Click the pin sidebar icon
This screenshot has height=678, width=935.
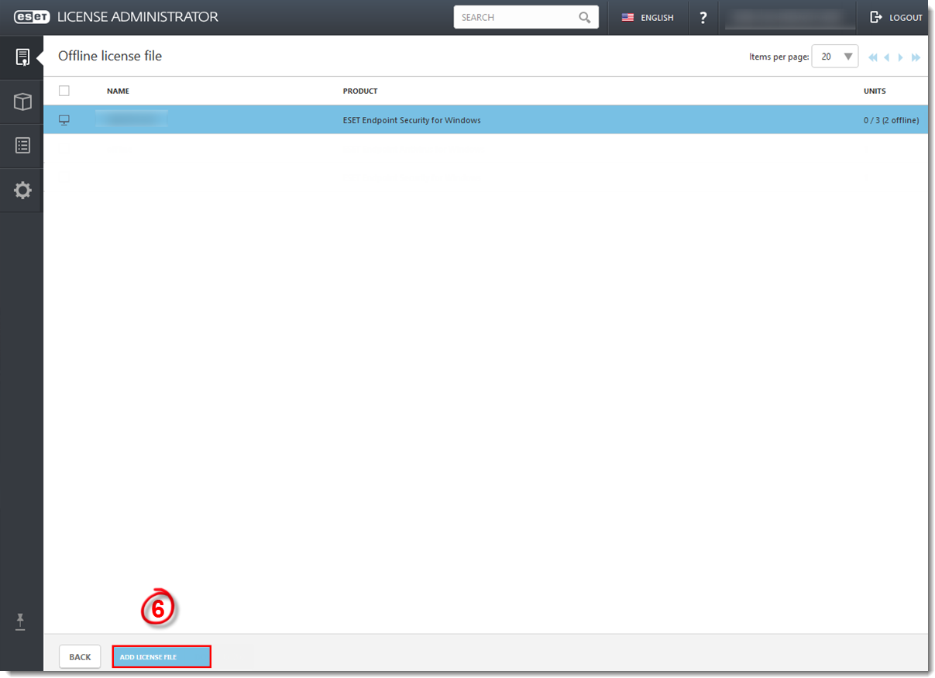tap(21, 621)
